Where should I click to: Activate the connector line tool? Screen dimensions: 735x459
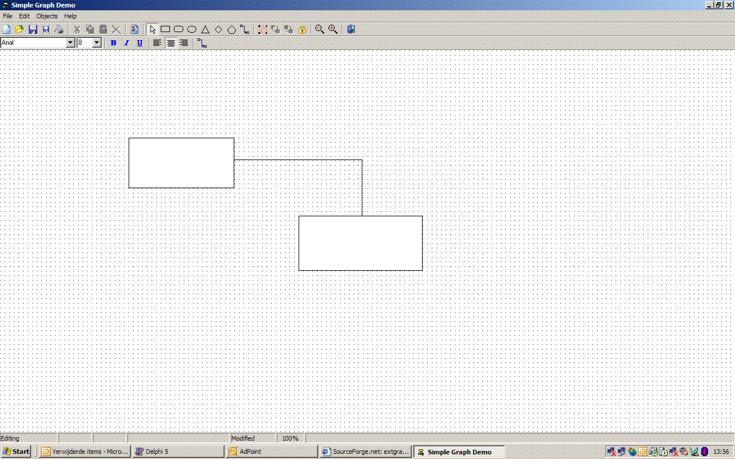[x=245, y=29]
